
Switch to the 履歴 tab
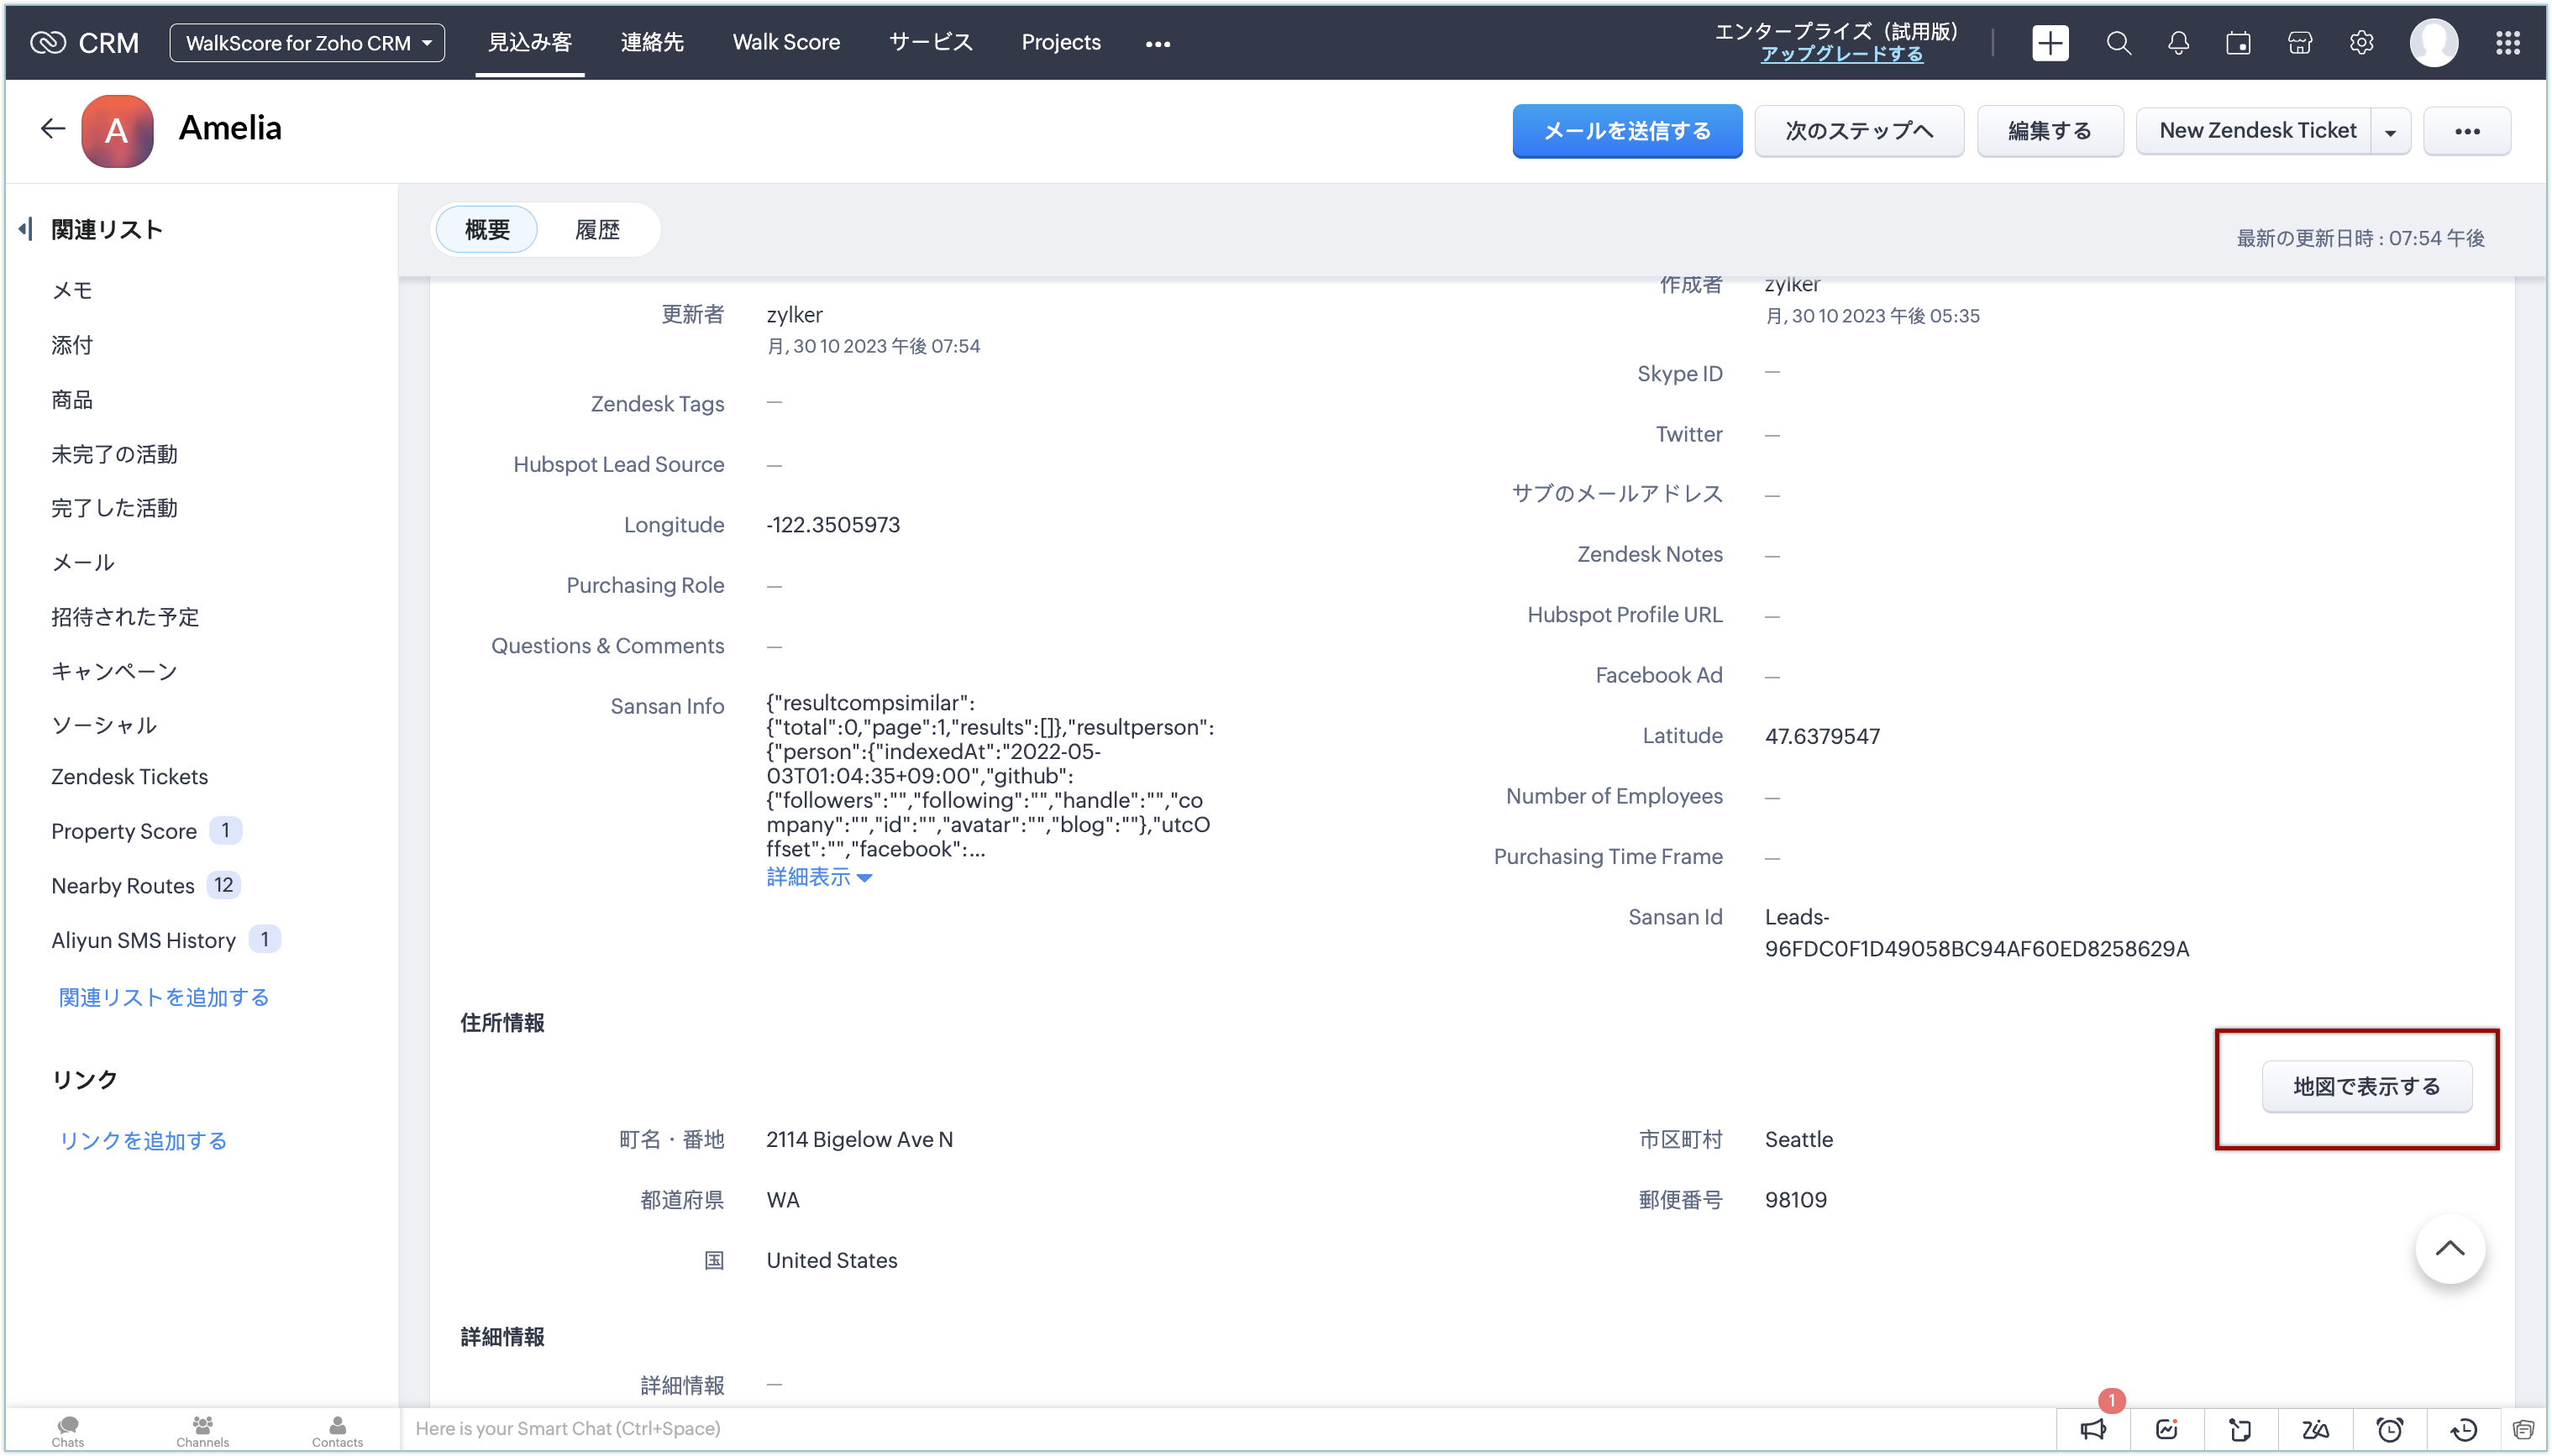coord(597,230)
